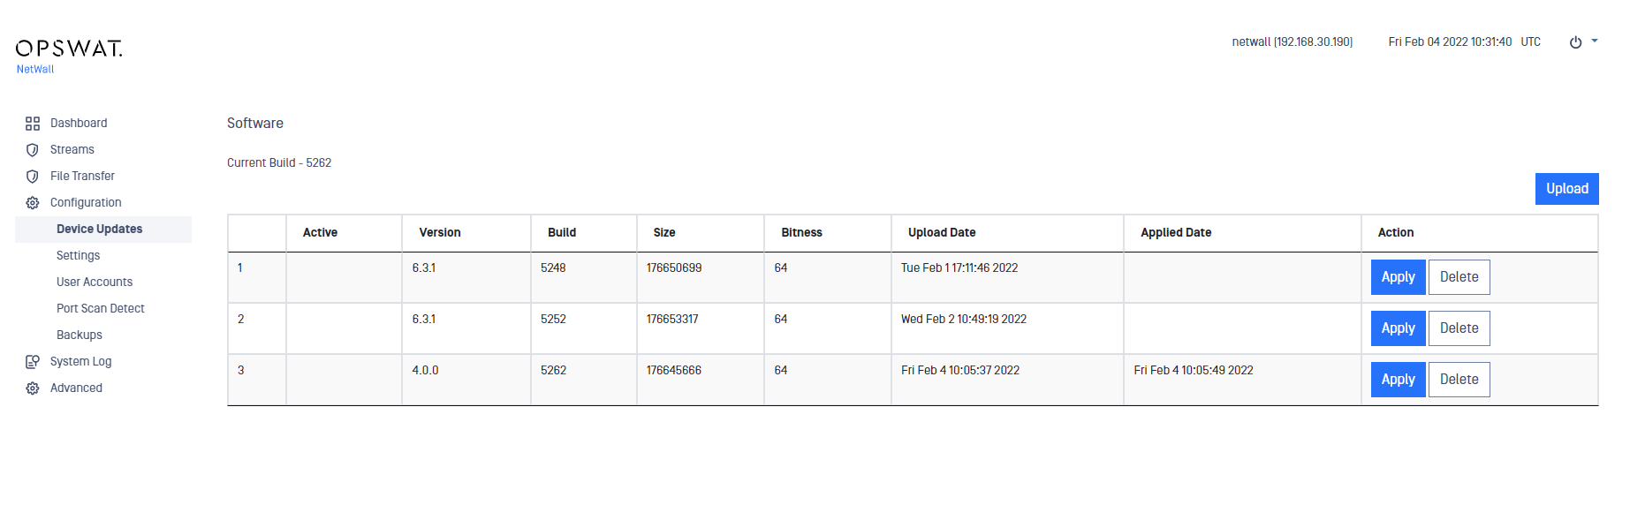1630x505 pixels.
Task: Click the OPSWAT NetWall logo
Action: pos(69,57)
